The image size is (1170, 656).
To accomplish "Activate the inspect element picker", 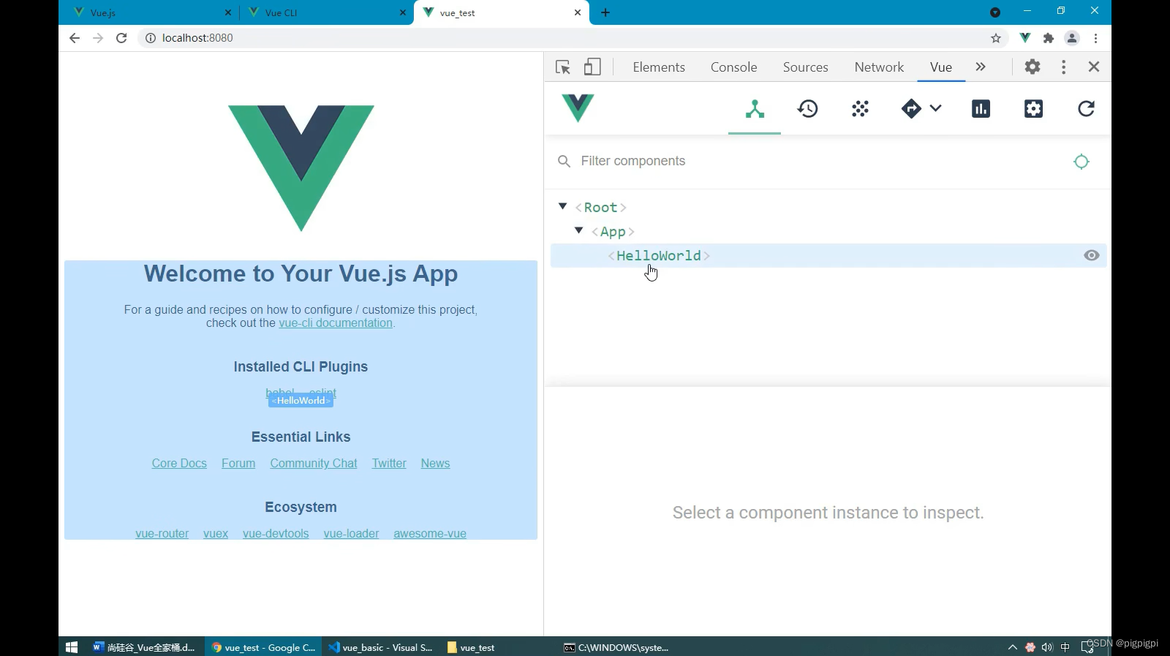I will [562, 67].
